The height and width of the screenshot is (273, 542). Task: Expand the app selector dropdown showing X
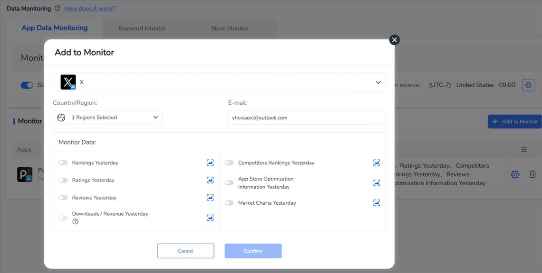click(x=219, y=82)
